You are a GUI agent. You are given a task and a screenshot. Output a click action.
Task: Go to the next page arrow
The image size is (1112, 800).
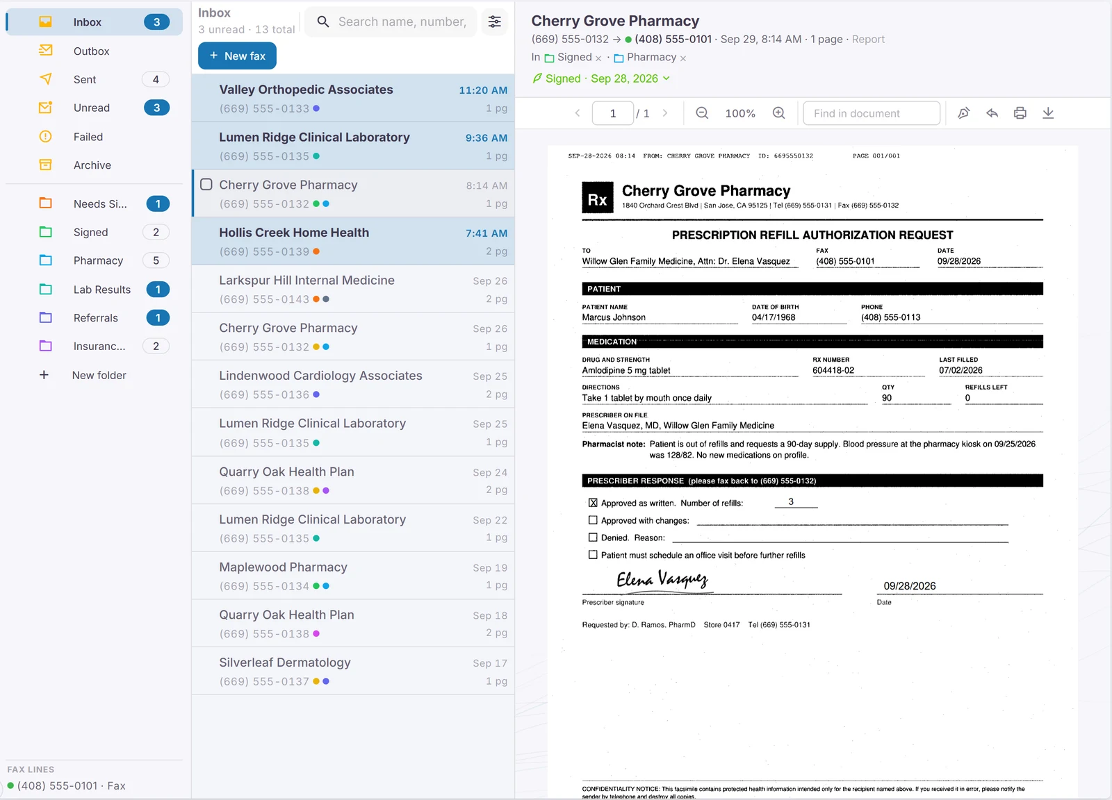point(665,113)
